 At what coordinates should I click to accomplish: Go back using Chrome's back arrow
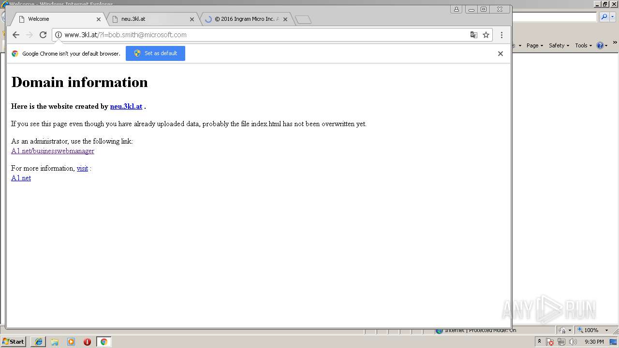[15, 35]
